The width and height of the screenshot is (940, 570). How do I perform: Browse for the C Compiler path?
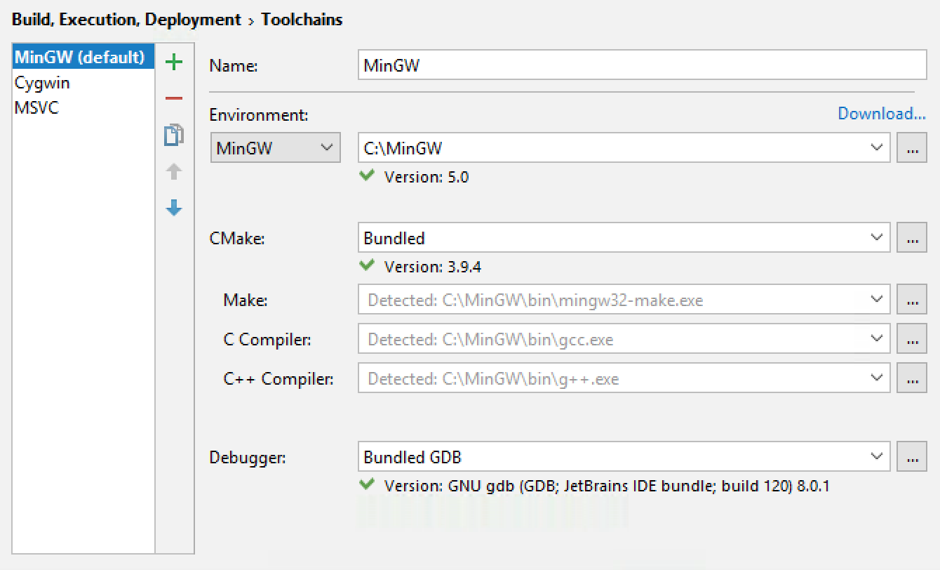point(912,340)
